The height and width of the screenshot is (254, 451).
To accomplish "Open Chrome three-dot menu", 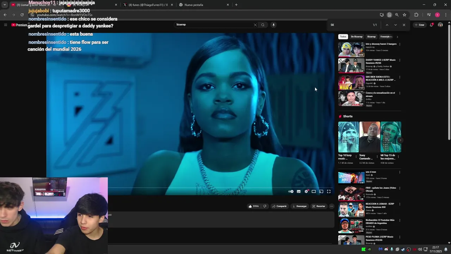I will 446,15.
